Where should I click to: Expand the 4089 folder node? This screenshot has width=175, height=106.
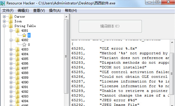pyautogui.click(x=11, y=78)
